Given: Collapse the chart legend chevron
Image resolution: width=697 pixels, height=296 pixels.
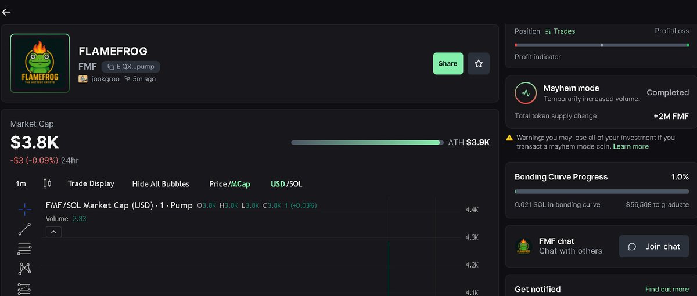Looking at the screenshot, I should [53, 232].
